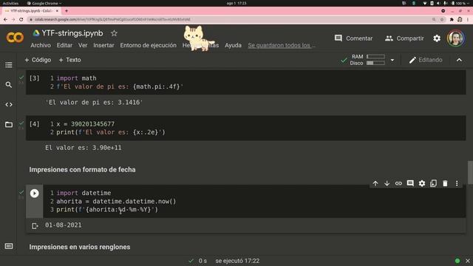Copy link to cell icon
The width and height of the screenshot is (473, 266).
(x=398, y=183)
